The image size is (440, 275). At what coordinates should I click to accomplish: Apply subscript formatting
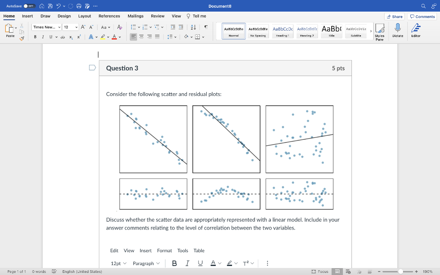[70, 37]
